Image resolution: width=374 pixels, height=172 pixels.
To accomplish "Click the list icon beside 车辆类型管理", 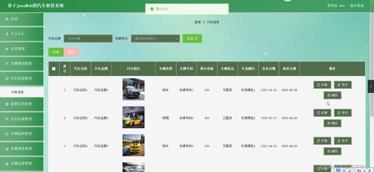I will point(7,64).
